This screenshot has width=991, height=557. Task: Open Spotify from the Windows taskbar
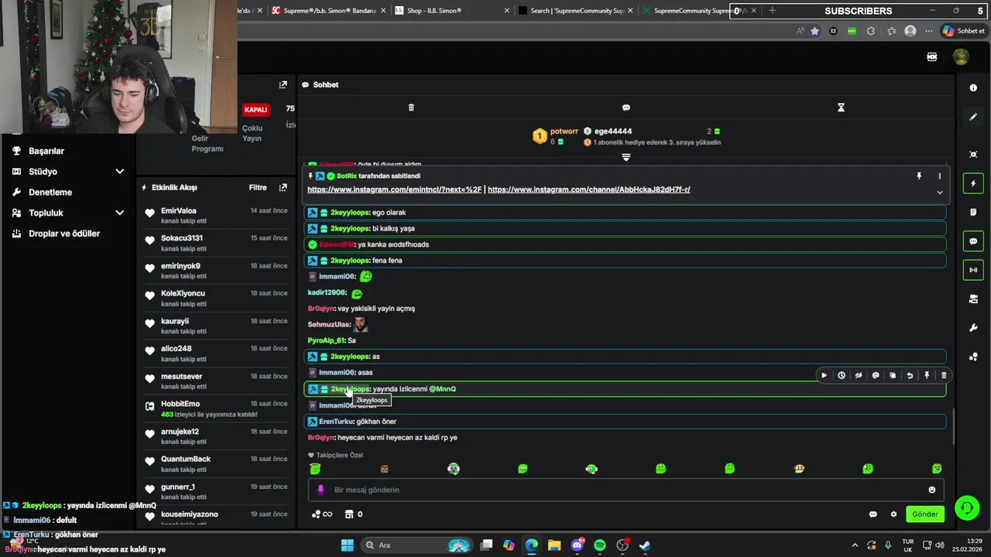pyautogui.click(x=600, y=545)
